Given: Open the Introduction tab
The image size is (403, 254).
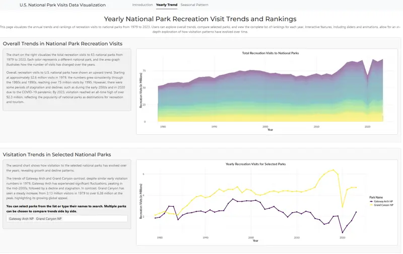Looking at the screenshot, I should click(x=142, y=5).
